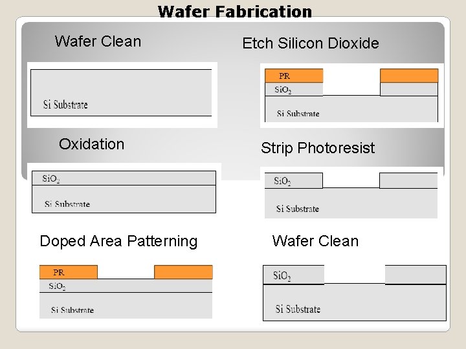Screen dimensions: 466x349
Task: Click the Wafer Fabrication slide title
Action: (x=234, y=12)
